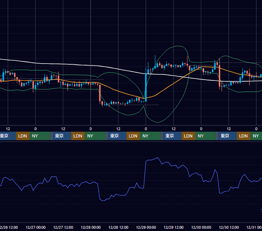
Task: Select the LDN session block following the 12/29 東京 block
Action: tap(188, 136)
